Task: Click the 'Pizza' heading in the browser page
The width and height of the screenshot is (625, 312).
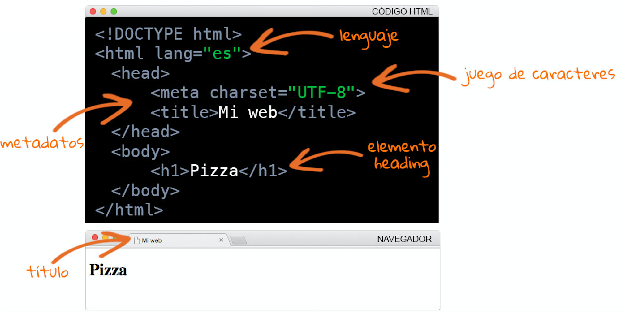Action: (x=108, y=270)
